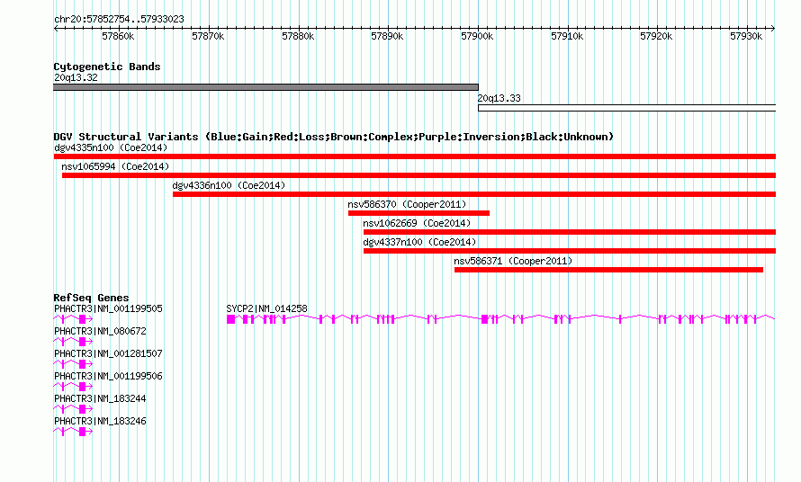801x482 pixels.
Task: Click the 20q13.32 gray cytogenetic band
Action: point(265,87)
